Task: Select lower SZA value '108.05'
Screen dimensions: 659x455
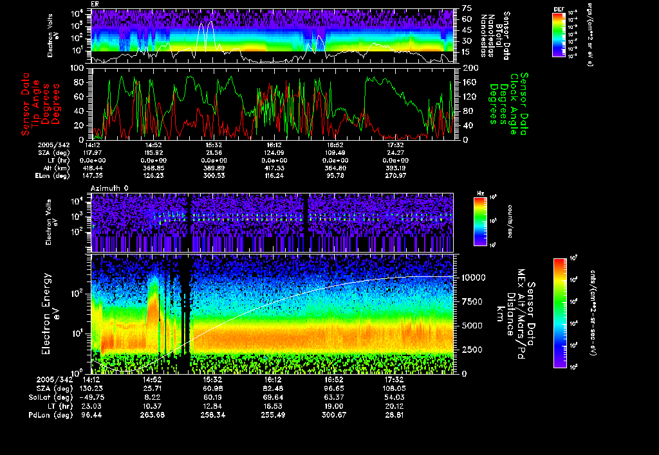Action: click(394, 388)
